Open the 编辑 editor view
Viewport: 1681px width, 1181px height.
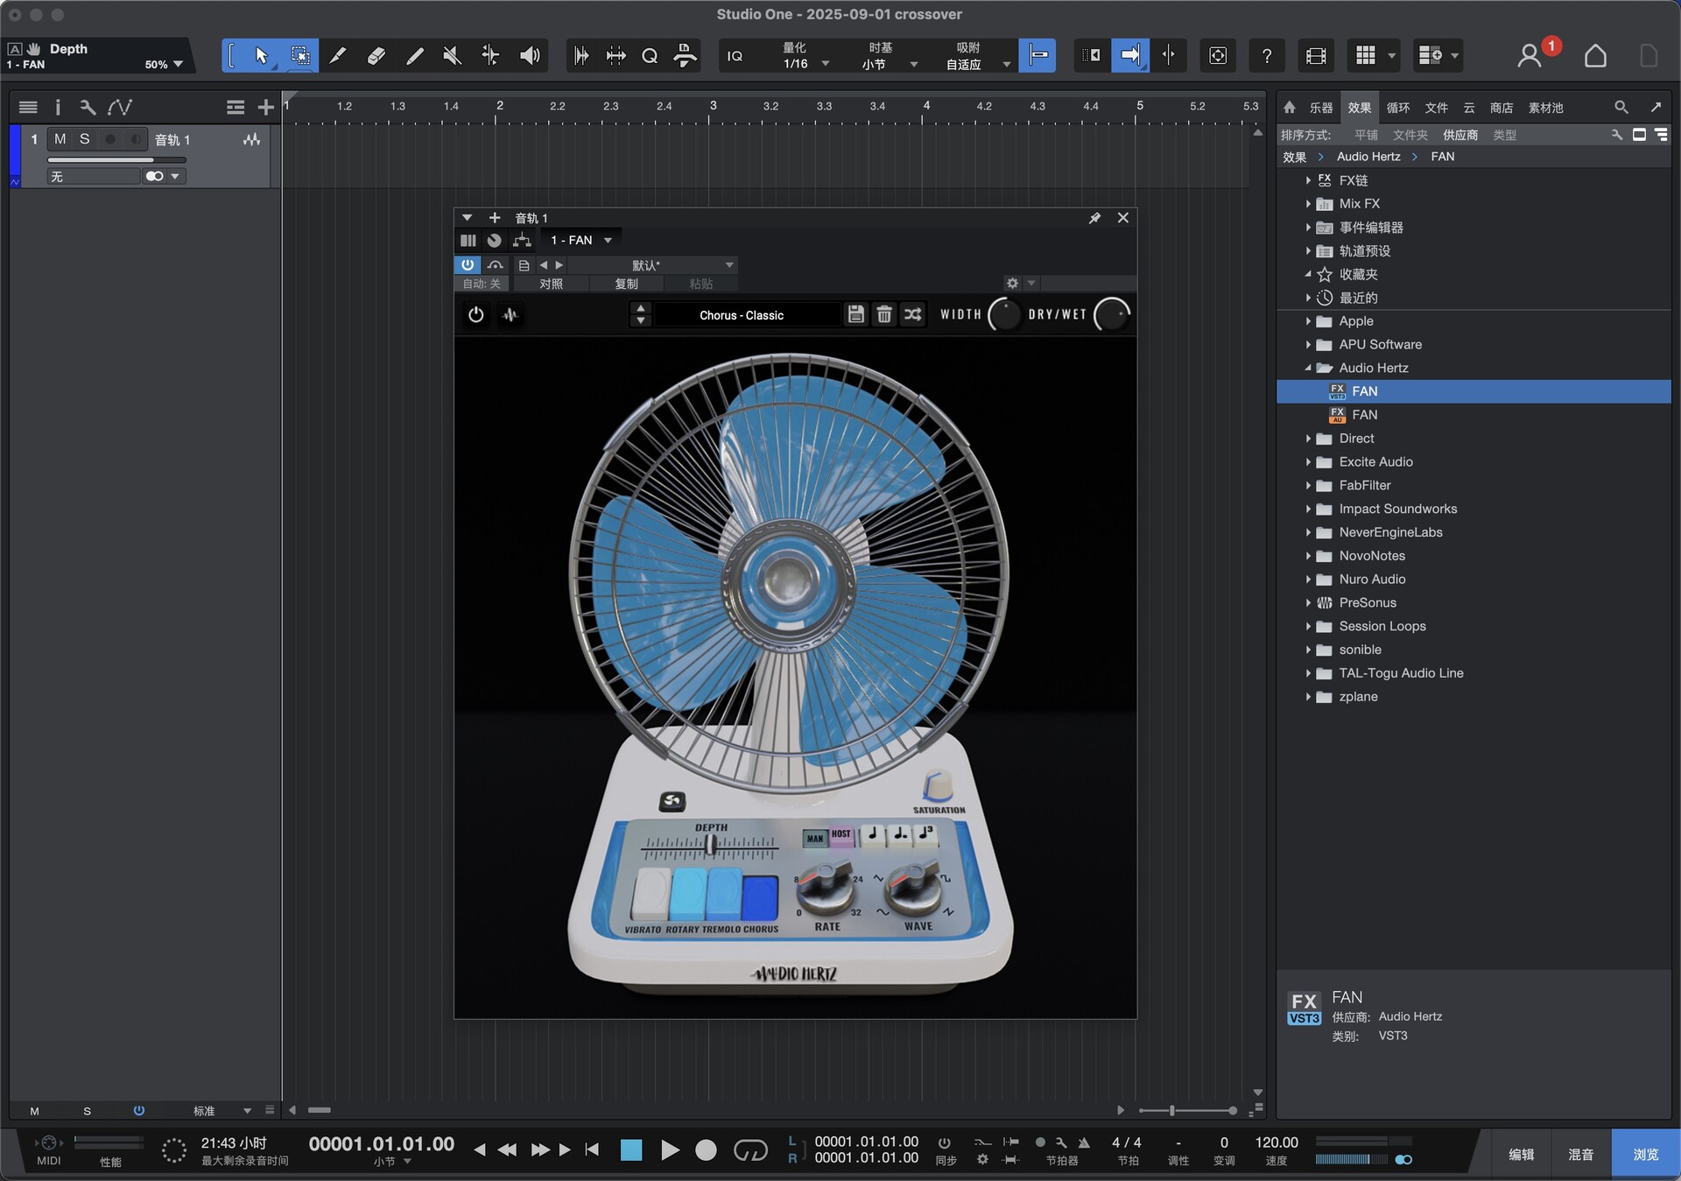(x=1521, y=1154)
